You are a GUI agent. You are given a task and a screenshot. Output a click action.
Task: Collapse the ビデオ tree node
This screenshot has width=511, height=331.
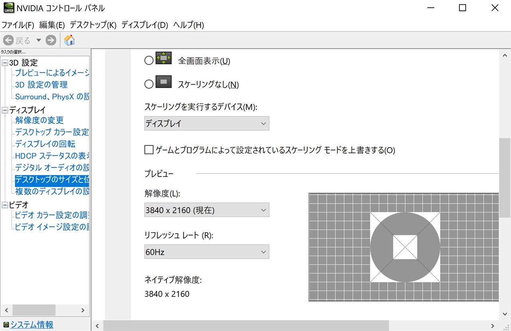point(5,205)
